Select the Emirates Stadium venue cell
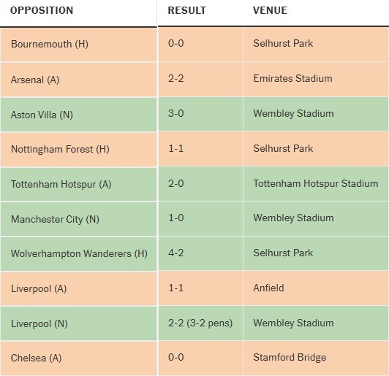389x376 pixels. [316, 79]
